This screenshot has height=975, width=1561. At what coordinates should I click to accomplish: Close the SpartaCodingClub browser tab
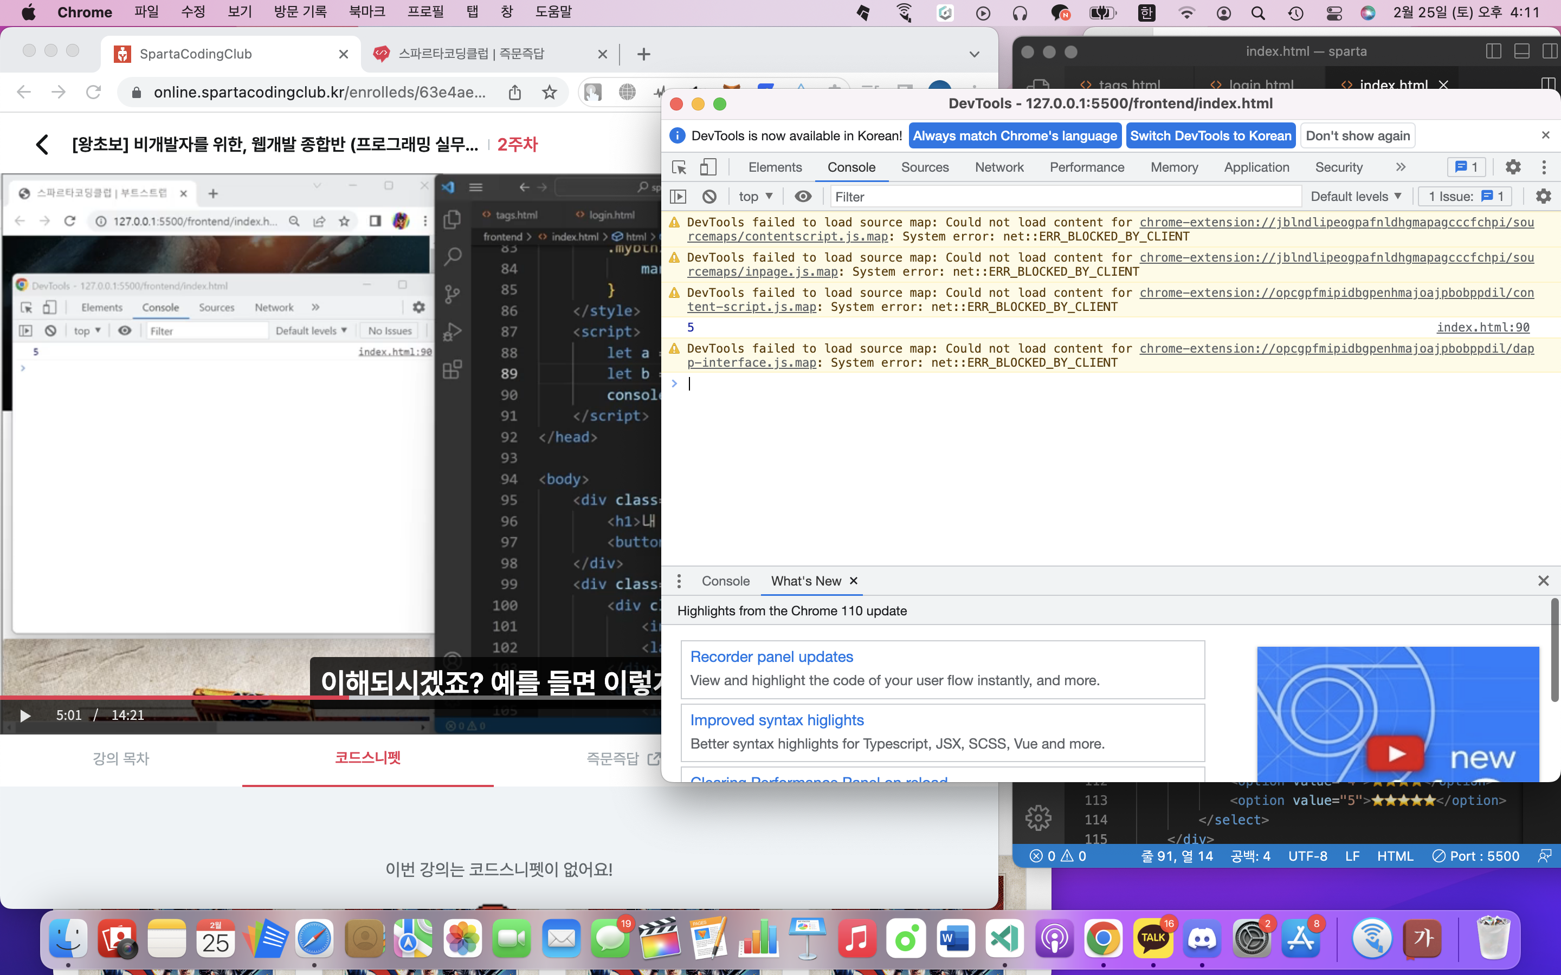[343, 54]
